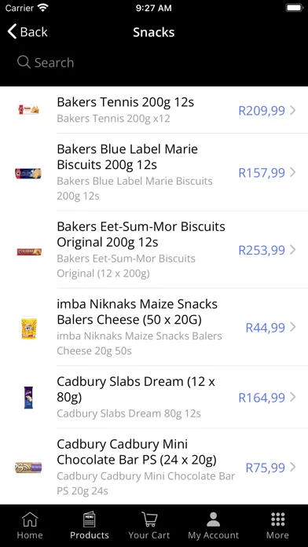308x547 pixels.
Task: Open My Account person icon
Action: tap(213, 519)
